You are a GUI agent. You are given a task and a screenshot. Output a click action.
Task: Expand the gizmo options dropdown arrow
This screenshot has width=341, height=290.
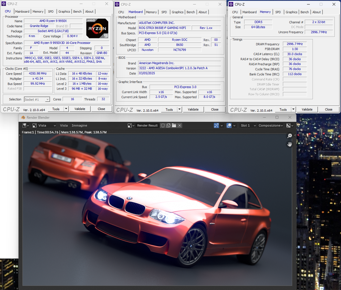(222, 125)
